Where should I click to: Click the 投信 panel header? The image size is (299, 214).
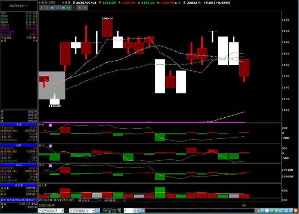click(x=19, y=145)
